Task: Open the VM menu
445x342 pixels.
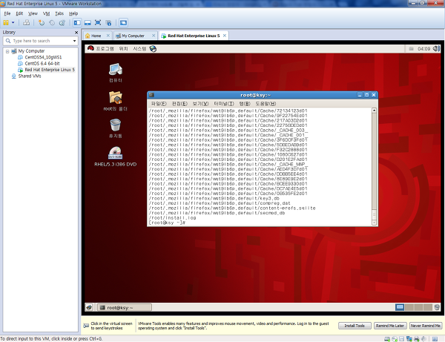Action: coord(46,13)
